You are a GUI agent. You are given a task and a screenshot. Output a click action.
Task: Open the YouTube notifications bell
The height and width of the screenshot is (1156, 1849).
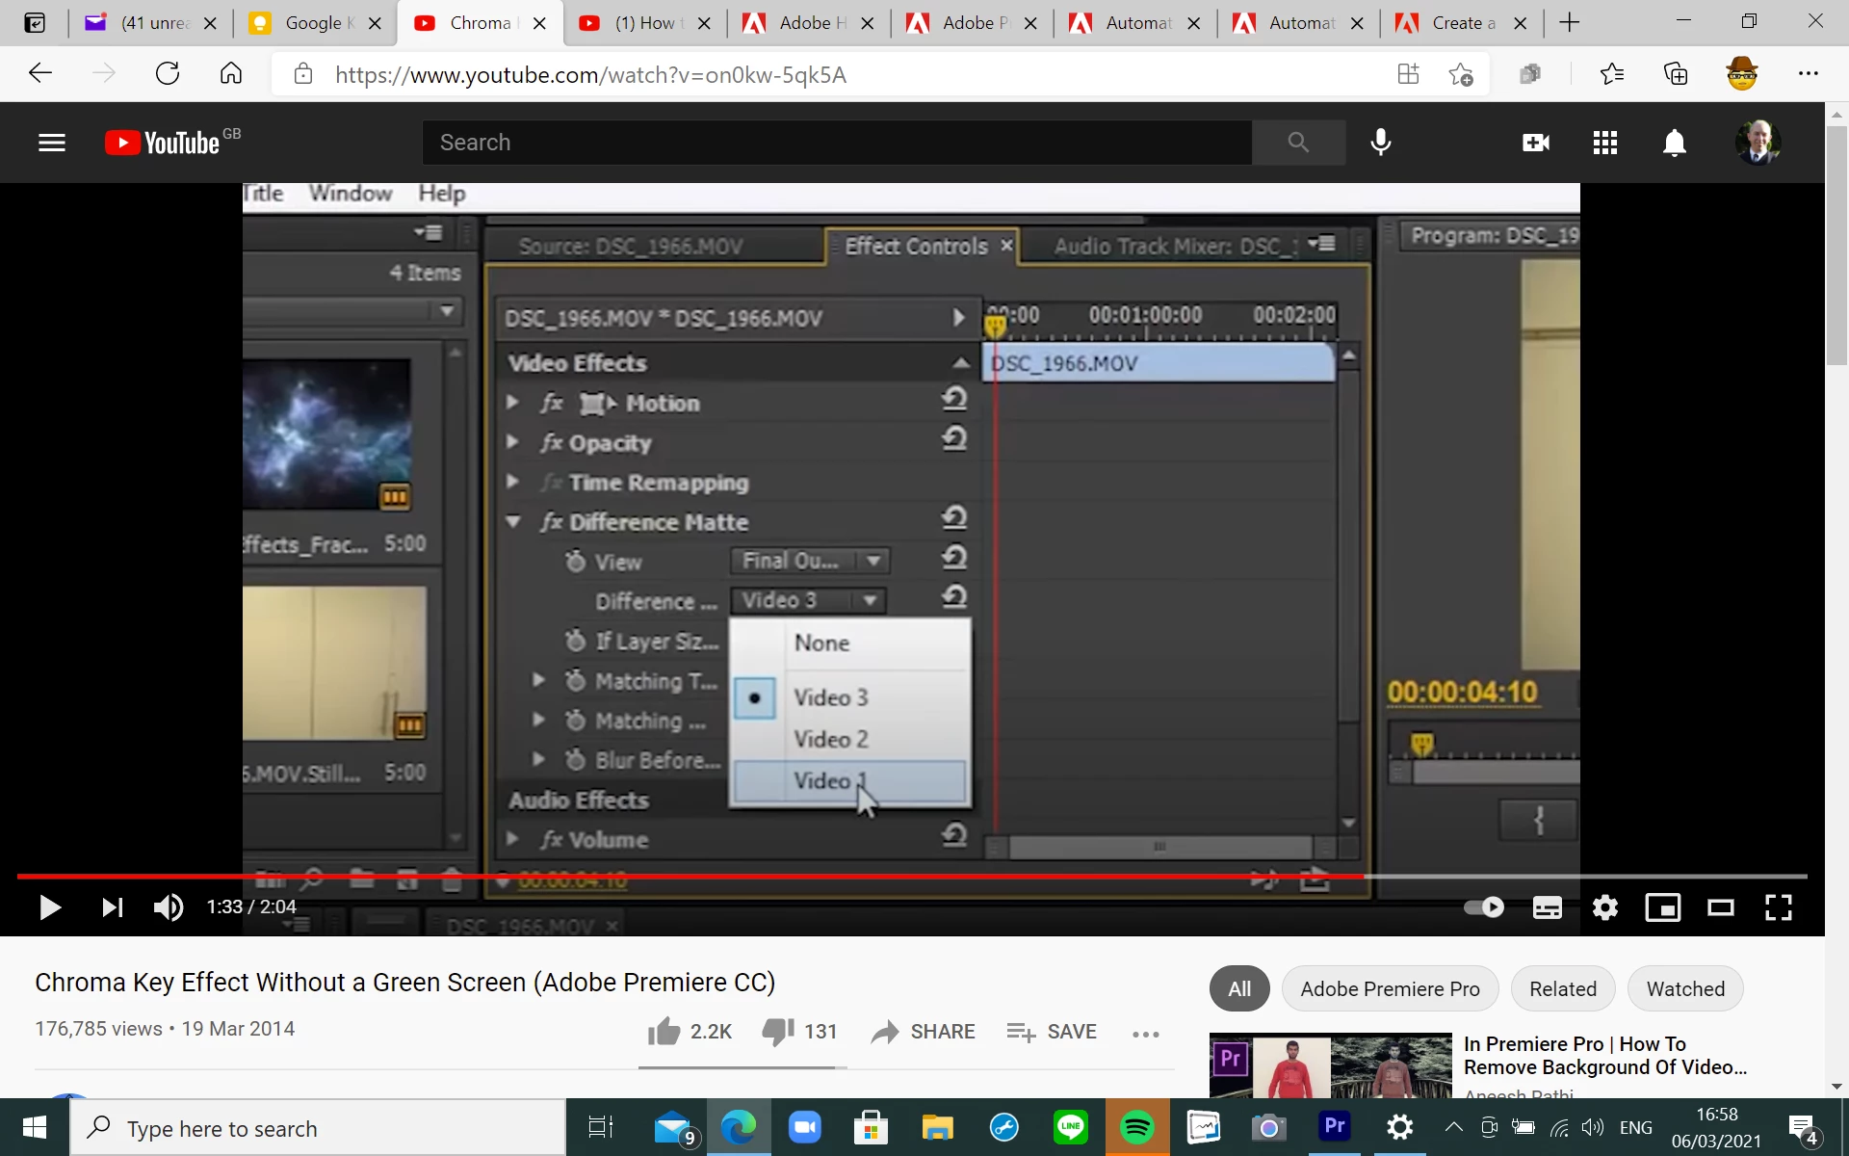tap(1675, 143)
